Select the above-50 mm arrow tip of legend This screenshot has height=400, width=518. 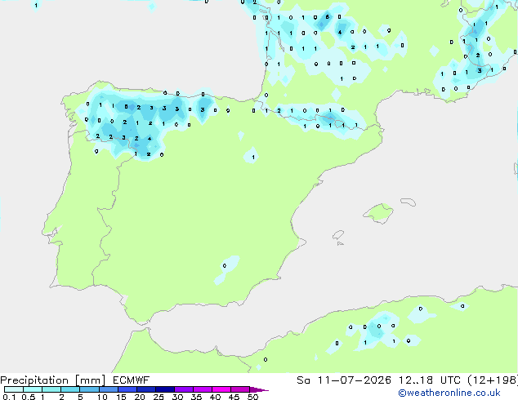(x=259, y=389)
